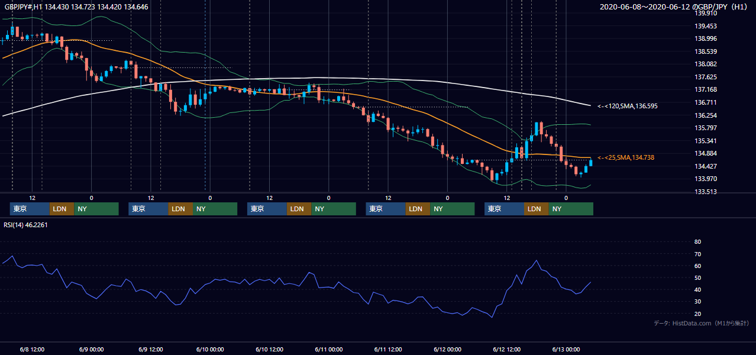Click the 6/12 12:00 time axis label
The height and width of the screenshot is (355, 756).
point(507,349)
